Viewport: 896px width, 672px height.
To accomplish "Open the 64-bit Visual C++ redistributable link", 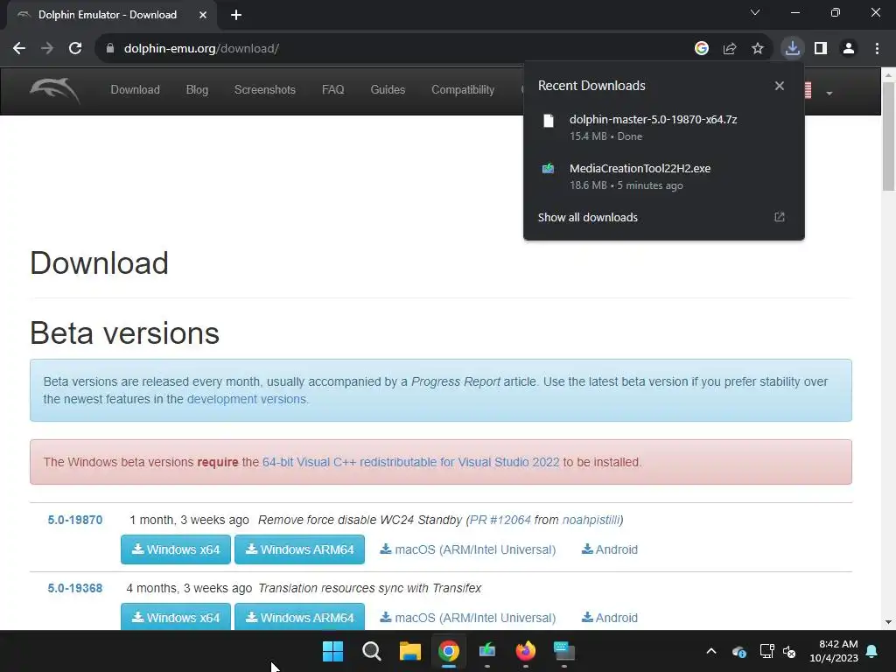I will coord(411,462).
